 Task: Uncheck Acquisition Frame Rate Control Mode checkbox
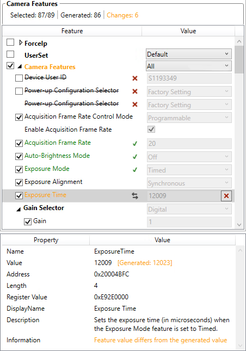coord(19,118)
